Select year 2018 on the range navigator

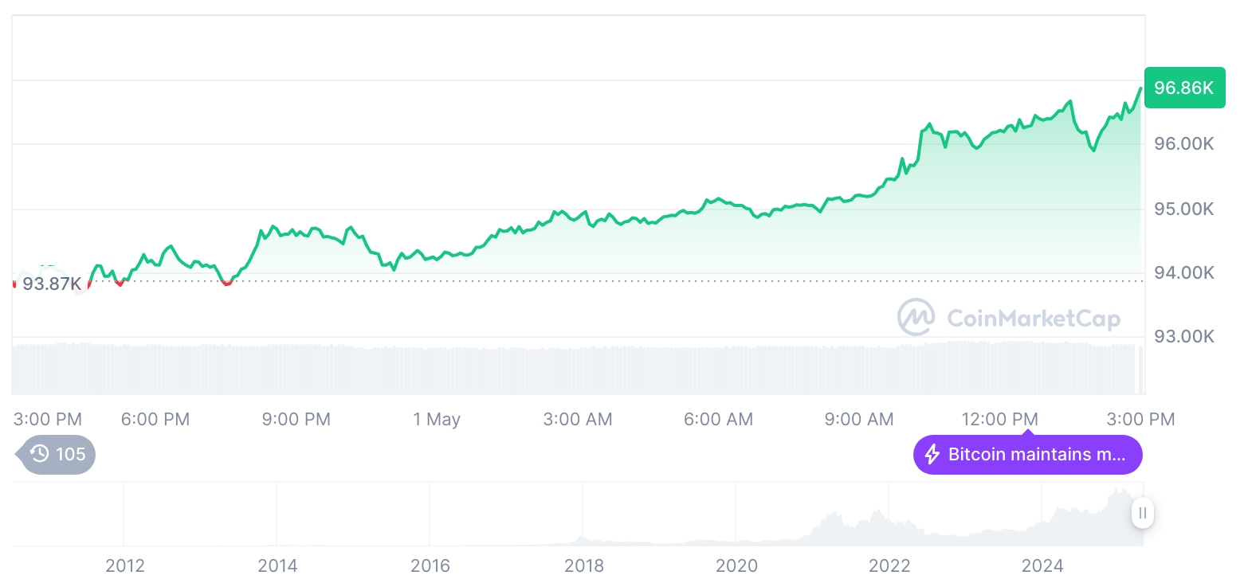pyautogui.click(x=583, y=566)
